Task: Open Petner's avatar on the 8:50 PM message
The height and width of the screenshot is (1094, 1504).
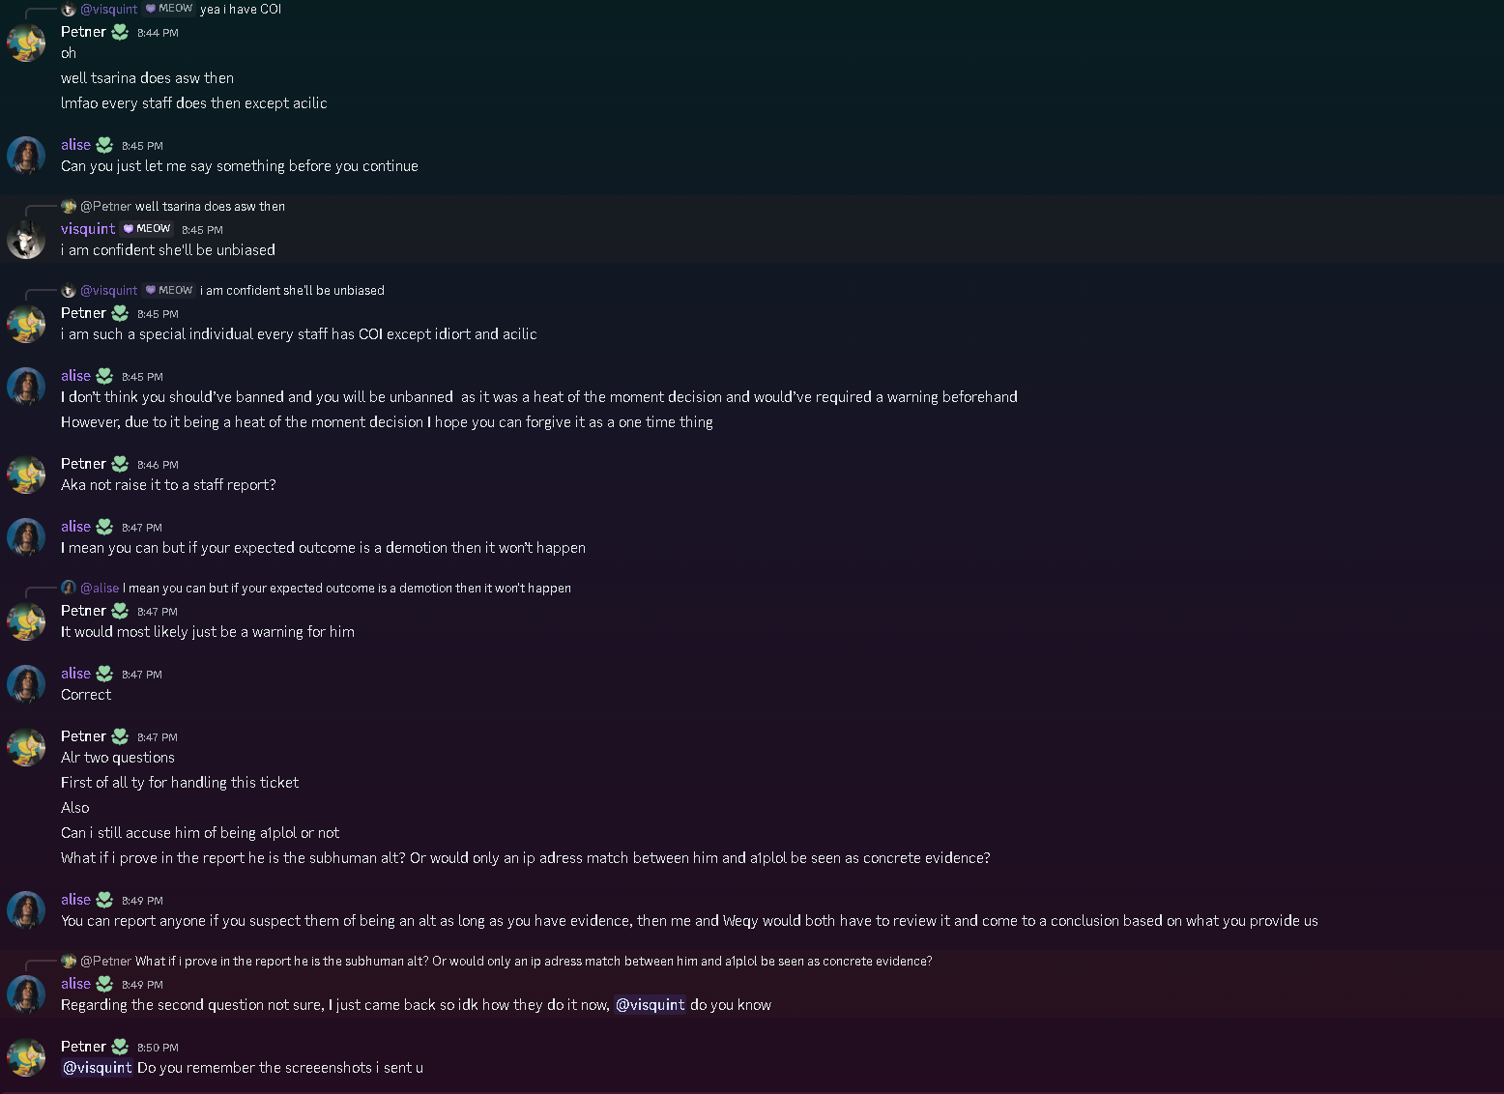Action: click(x=26, y=1057)
